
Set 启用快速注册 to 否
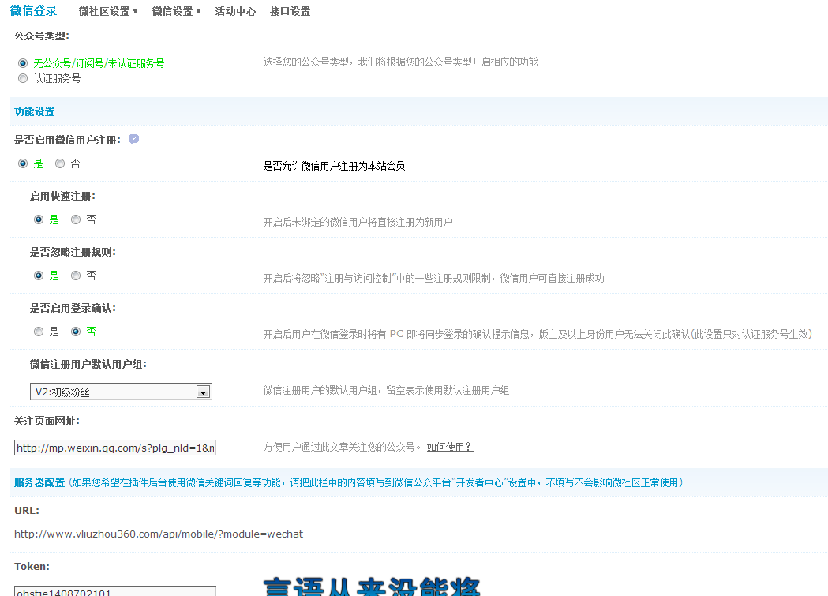coord(76,219)
